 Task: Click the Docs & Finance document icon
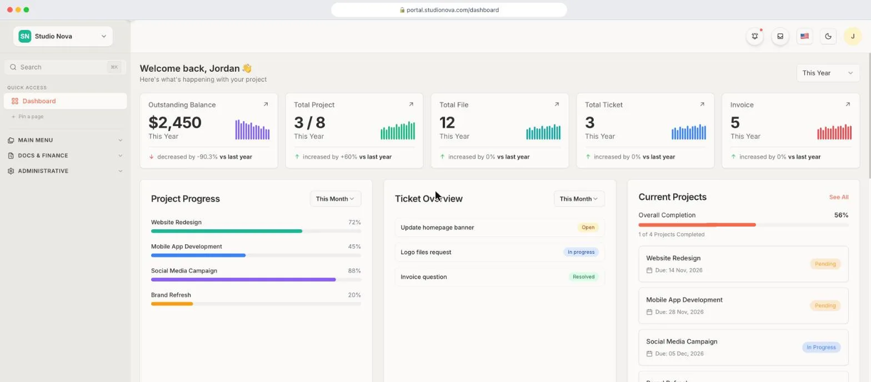tap(11, 155)
